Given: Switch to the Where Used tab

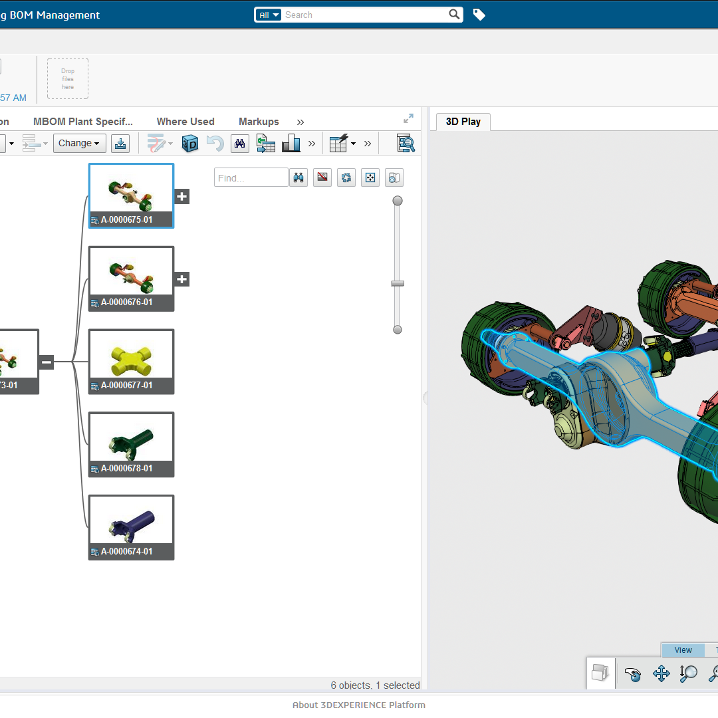Looking at the screenshot, I should coord(185,122).
